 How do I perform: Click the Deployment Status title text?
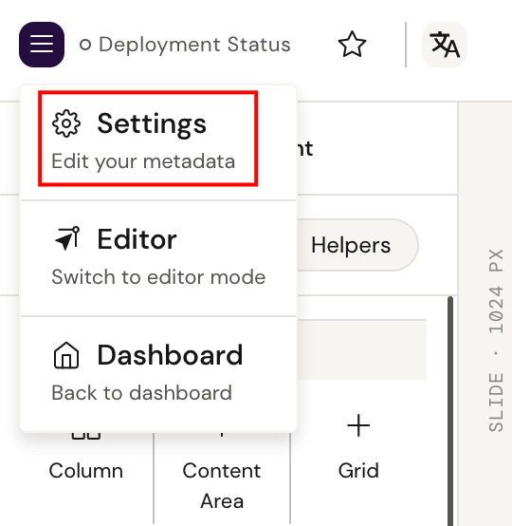194,45
